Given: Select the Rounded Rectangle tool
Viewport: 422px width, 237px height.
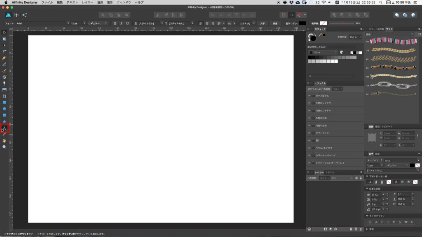Looking at the screenshot, I should (x=4, y=115).
